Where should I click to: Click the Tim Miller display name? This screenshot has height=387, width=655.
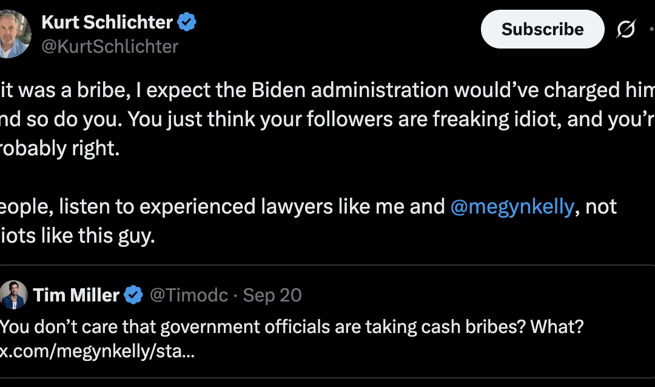point(76,295)
